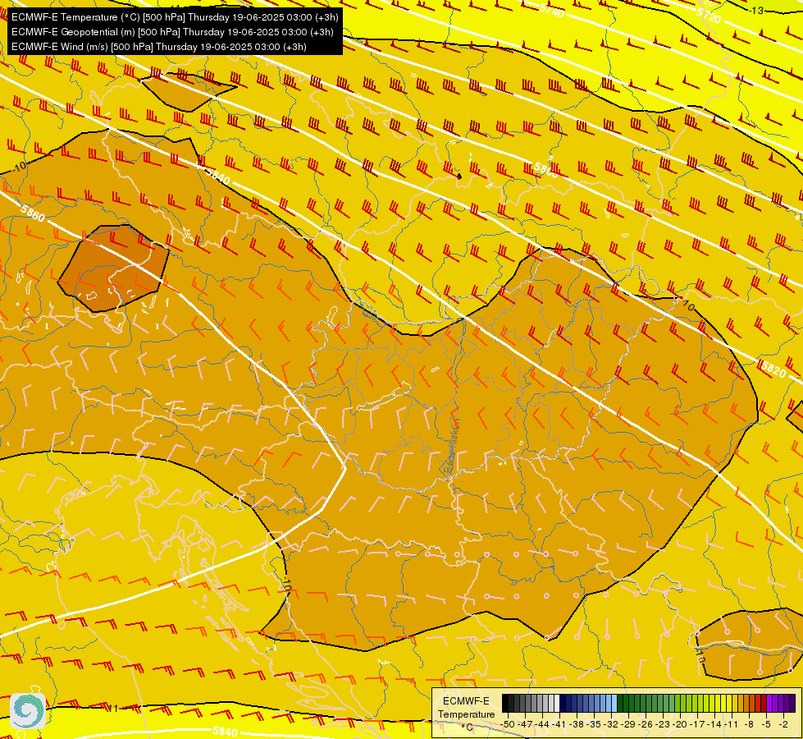The image size is (803, 739).
Task: Click the -47 legend value
Action: 526,725
